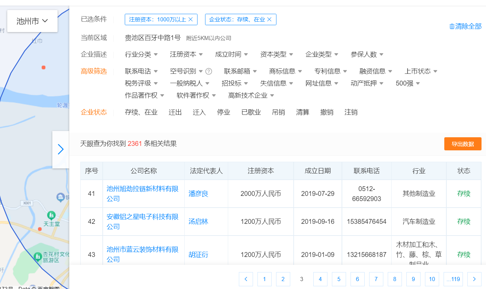Select the 存续、在业 status option
This screenshot has width=486, height=289.
click(141, 112)
